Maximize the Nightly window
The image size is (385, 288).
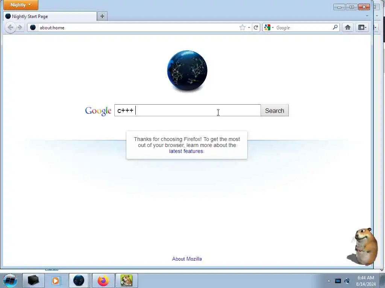(x=352, y=7)
